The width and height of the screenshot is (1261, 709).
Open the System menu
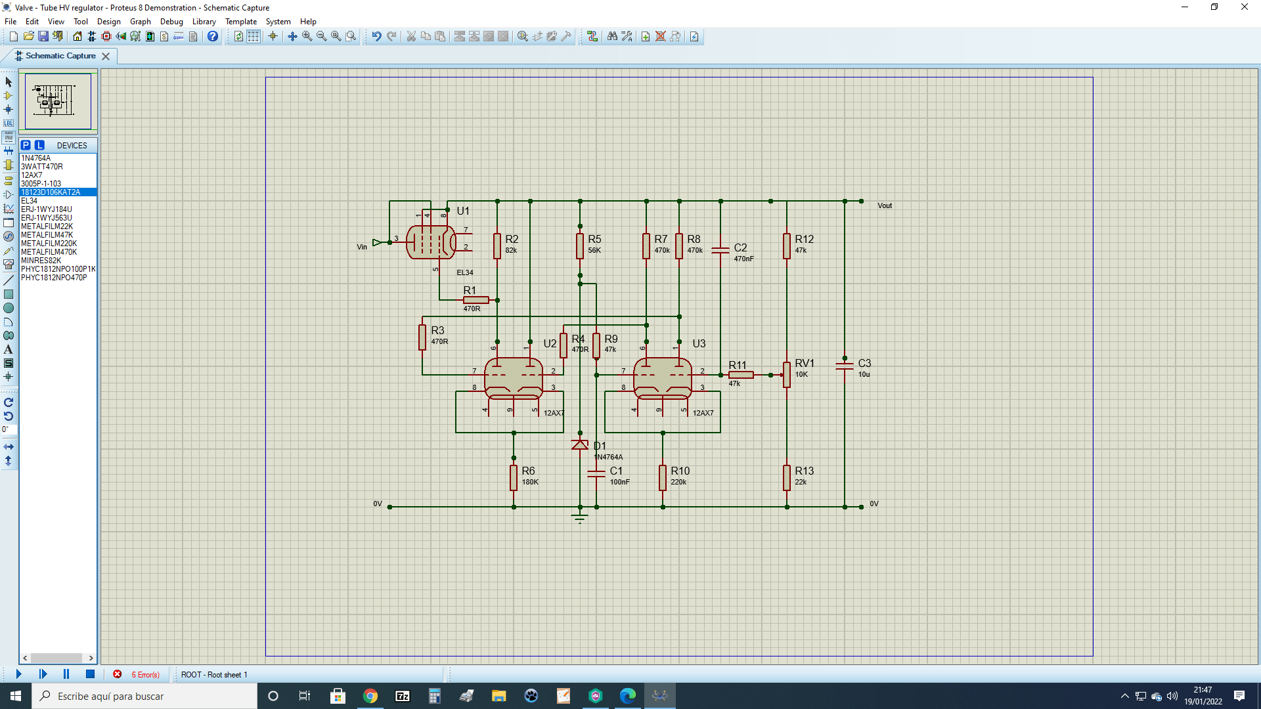coord(278,21)
